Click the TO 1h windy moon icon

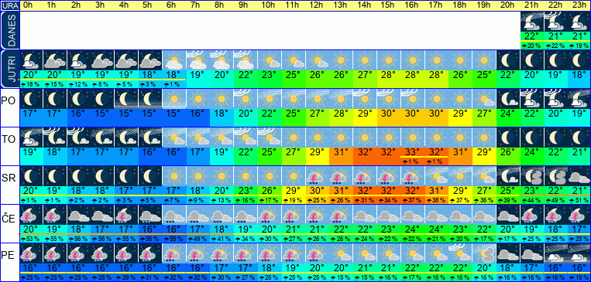coord(55,138)
